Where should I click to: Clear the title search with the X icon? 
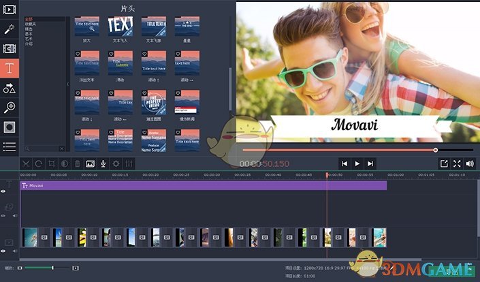point(61,148)
